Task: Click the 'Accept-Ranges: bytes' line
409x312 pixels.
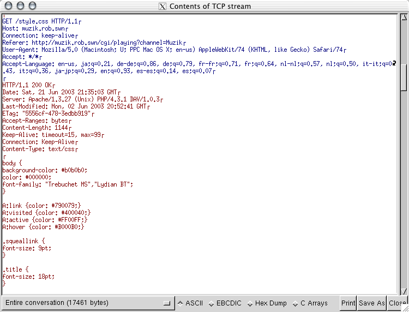Action: click(x=37, y=121)
